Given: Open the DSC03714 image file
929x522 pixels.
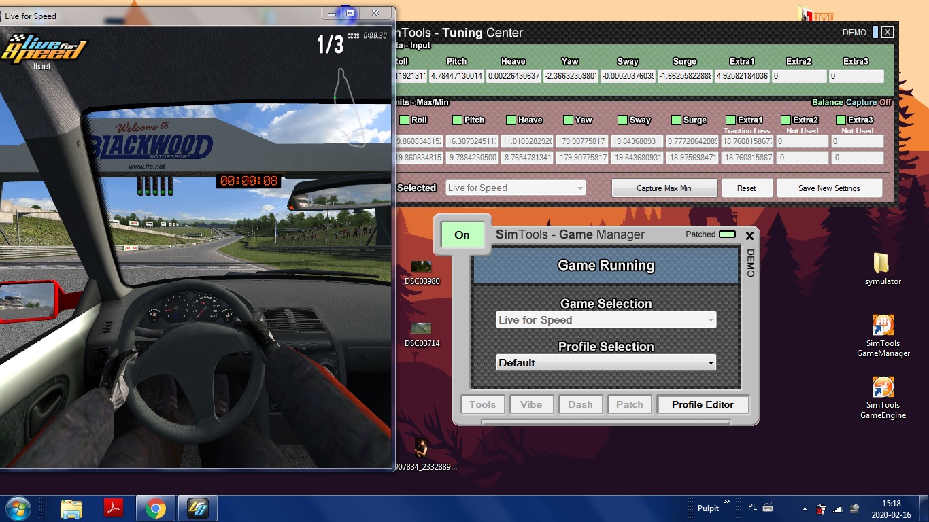Looking at the screenshot, I should (x=422, y=329).
